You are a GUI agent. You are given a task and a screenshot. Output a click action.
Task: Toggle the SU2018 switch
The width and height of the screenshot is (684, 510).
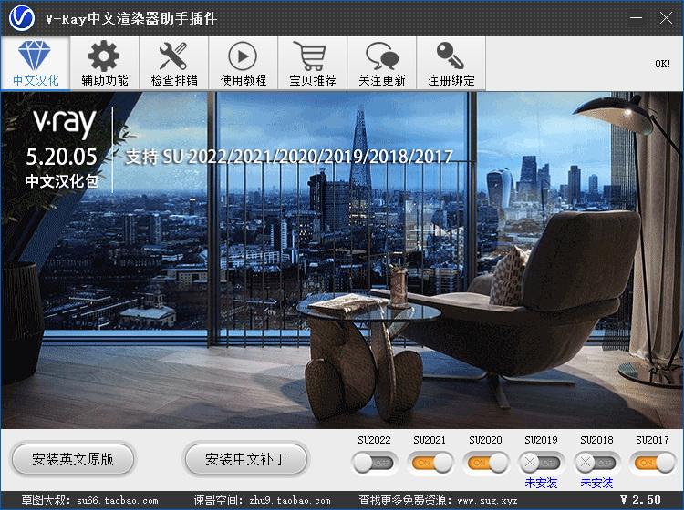coord(596,463)
